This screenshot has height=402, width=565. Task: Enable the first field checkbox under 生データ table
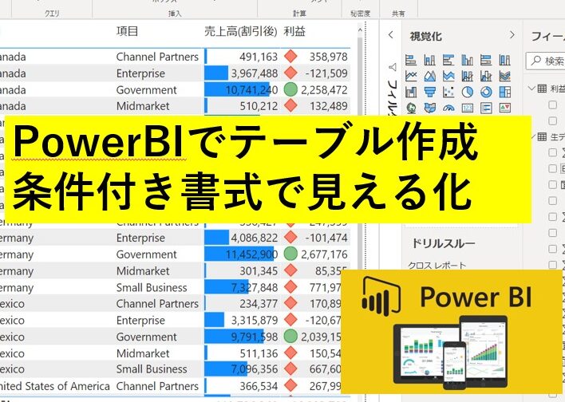point(552,152)
